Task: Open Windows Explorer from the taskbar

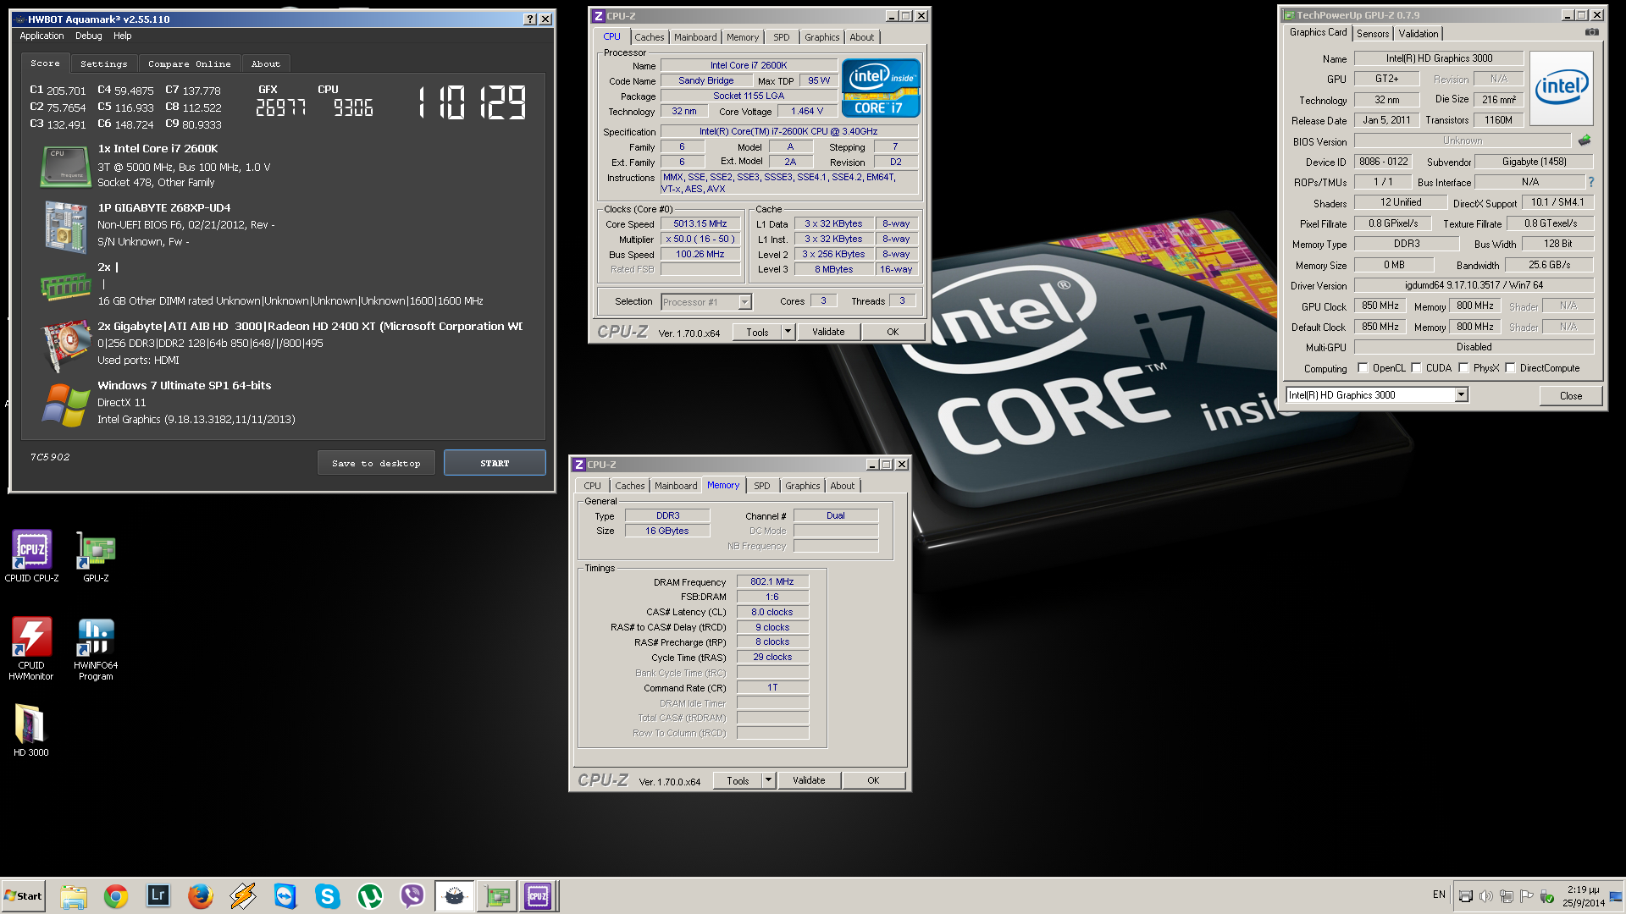Action: (74, 895)
